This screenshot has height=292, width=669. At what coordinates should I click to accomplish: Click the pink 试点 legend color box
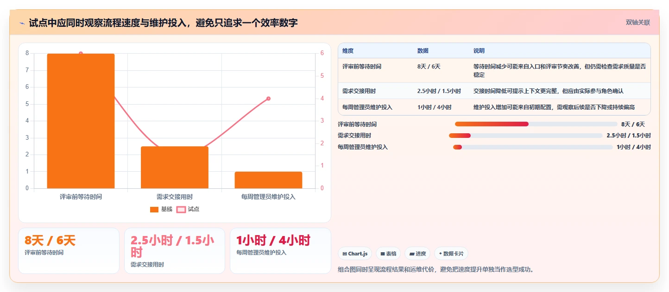coord(181,210)
